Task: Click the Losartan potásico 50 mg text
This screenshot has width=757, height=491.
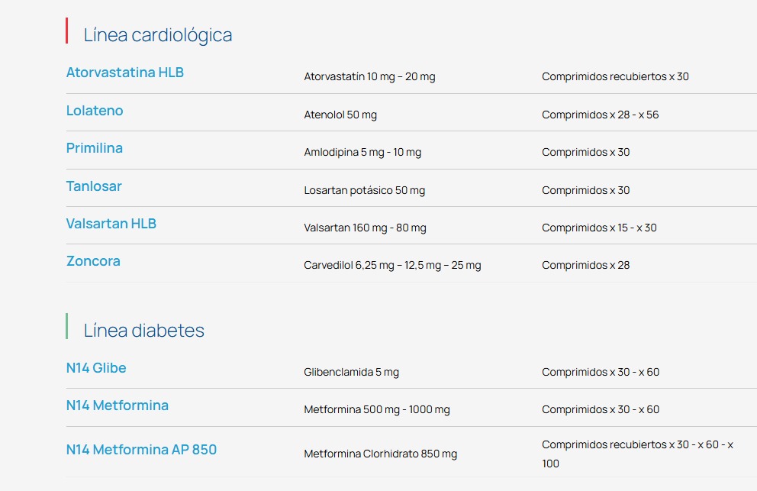Action: click(365, 191)
